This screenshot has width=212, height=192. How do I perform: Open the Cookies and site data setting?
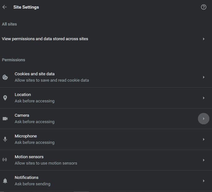[x=106, y=77]
